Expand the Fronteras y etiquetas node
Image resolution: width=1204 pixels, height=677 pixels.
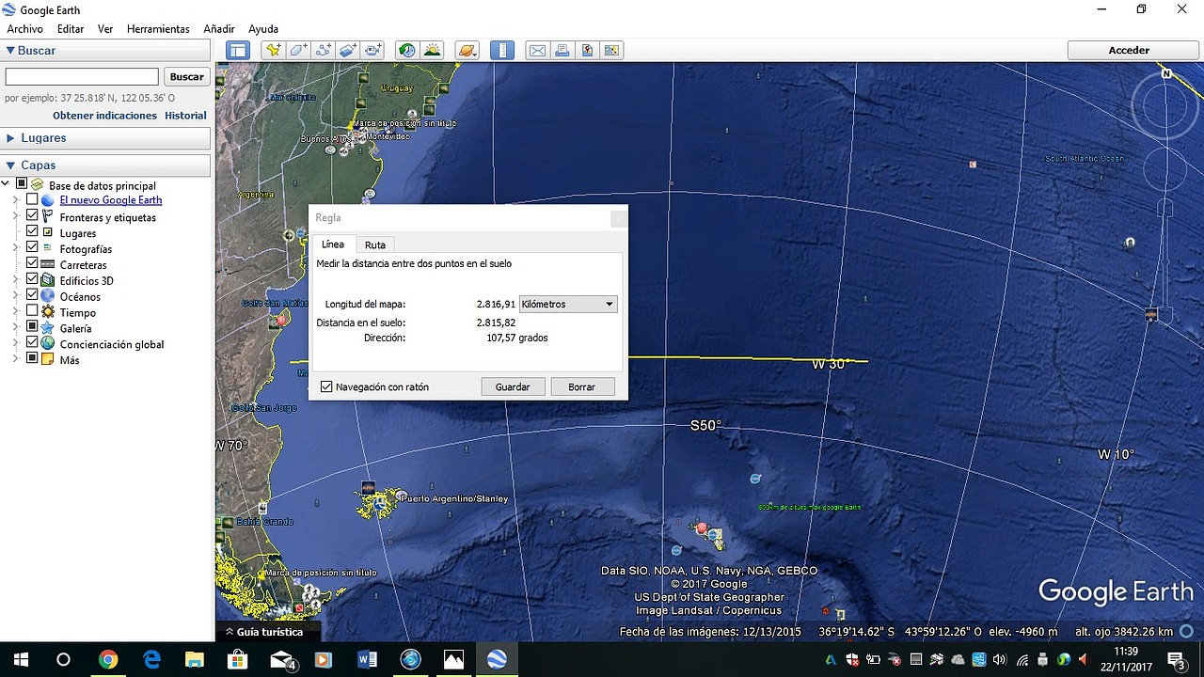coord(16,216)
